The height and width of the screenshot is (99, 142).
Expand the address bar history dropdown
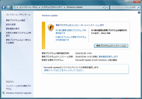(x=103, y=7)
